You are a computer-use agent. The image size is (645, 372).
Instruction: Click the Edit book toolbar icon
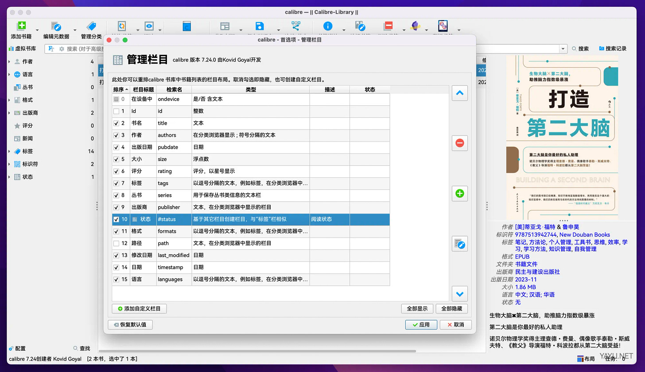[360, 26]
